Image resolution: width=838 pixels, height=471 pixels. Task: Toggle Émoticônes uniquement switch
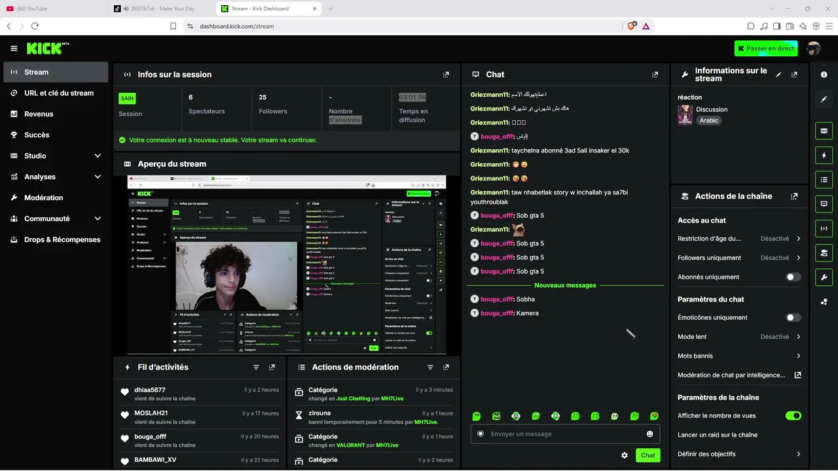pos(793,317)
